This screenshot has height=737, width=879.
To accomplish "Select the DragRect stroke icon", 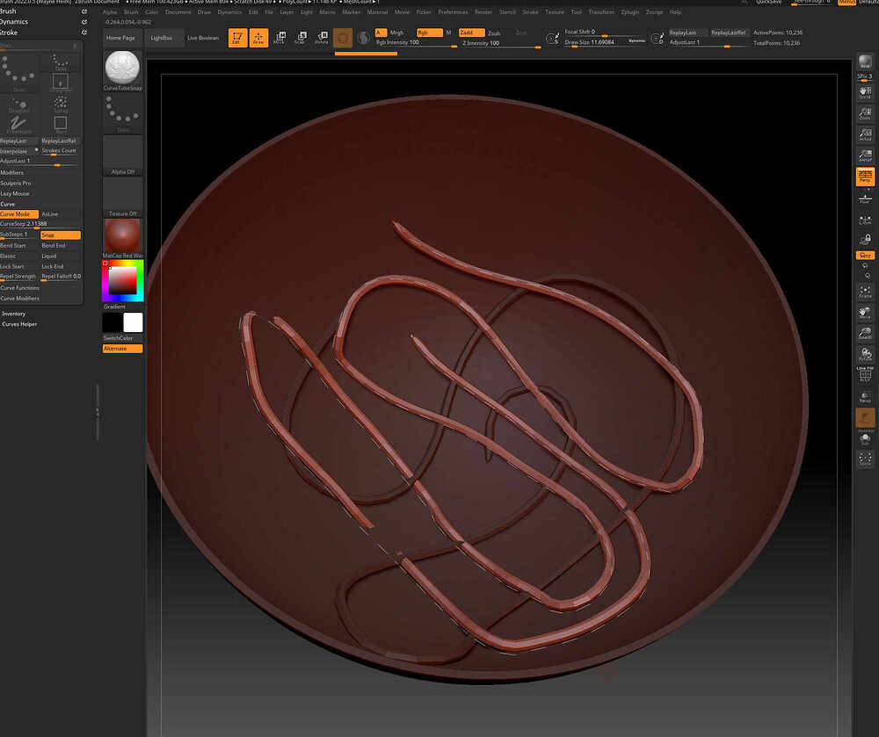I will 61,83.
